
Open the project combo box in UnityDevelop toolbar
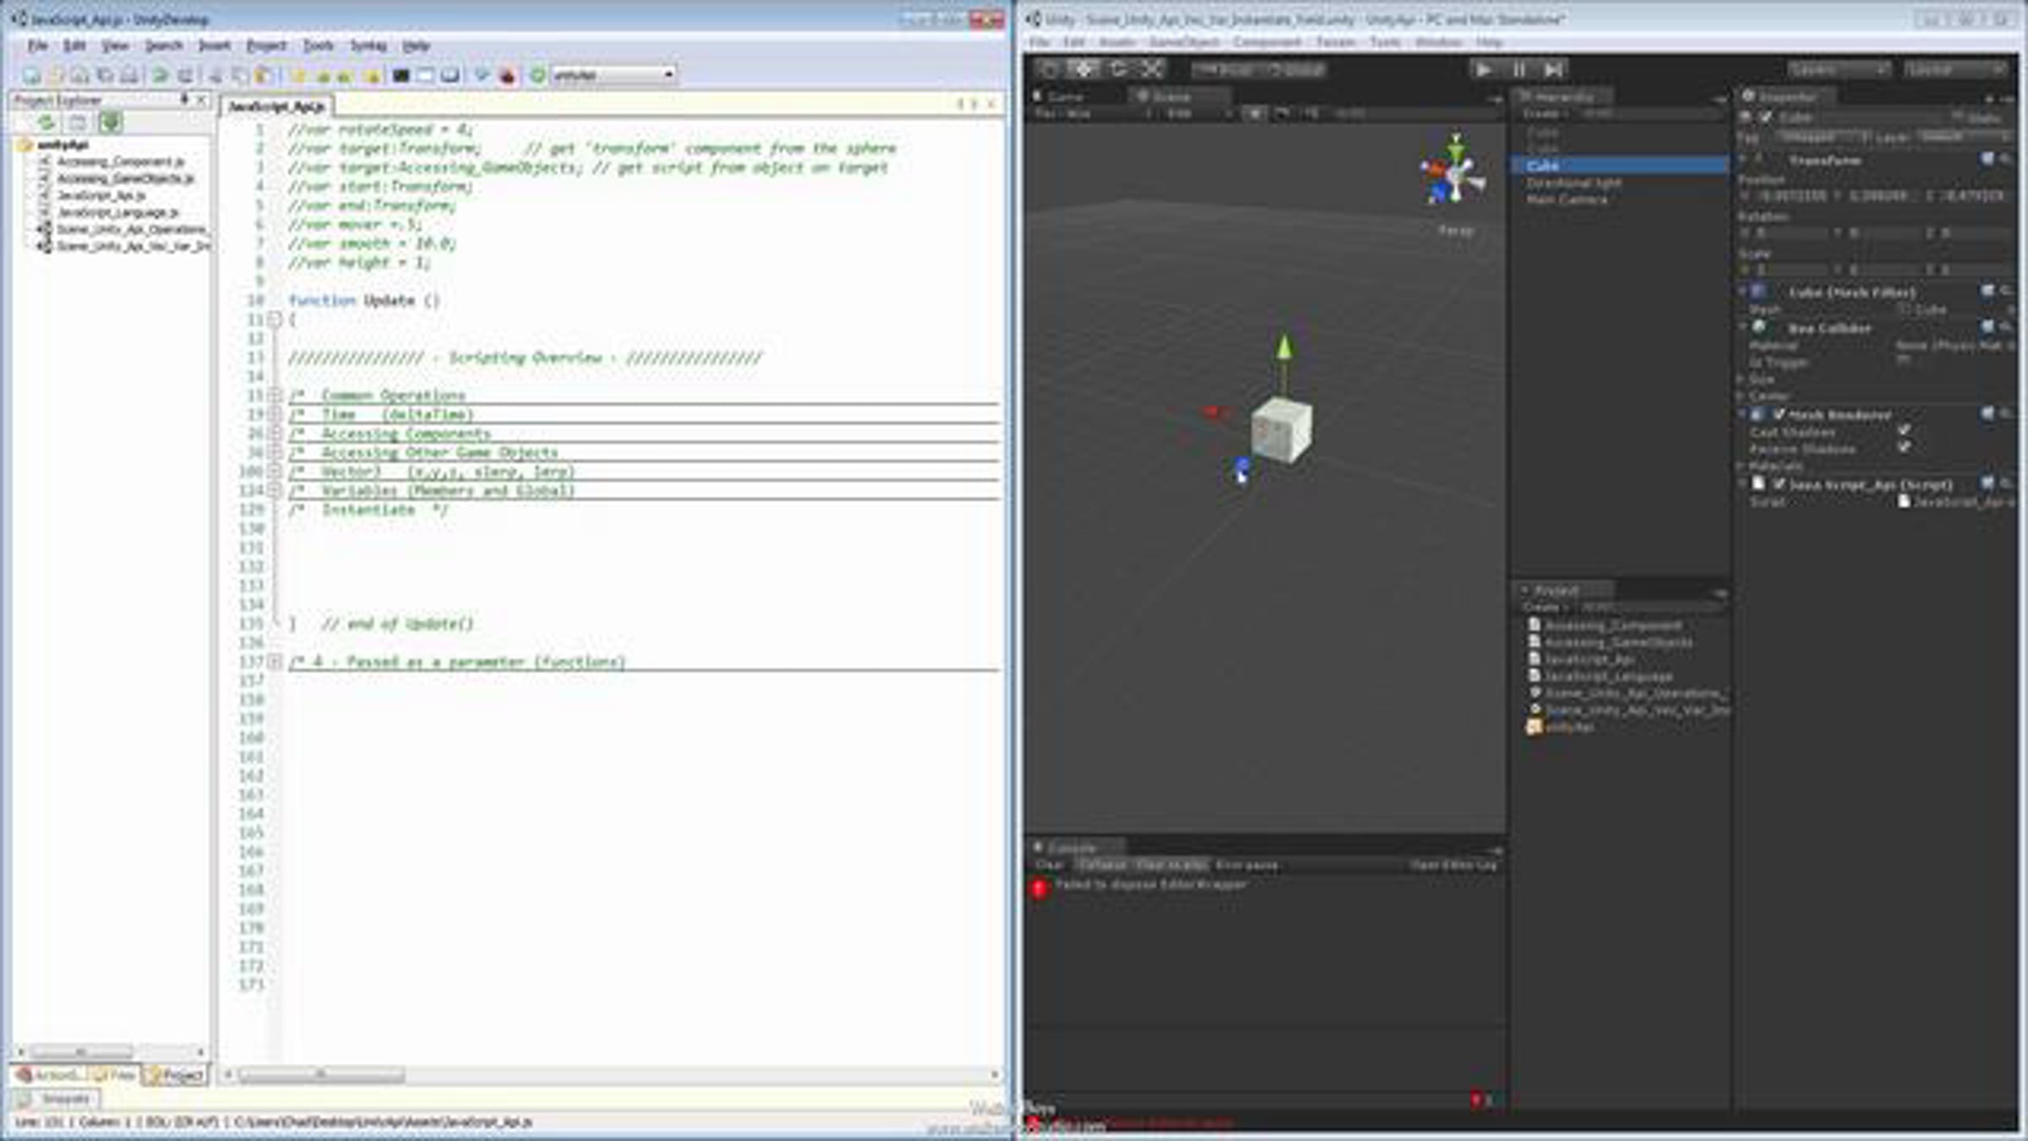point(614,75)
